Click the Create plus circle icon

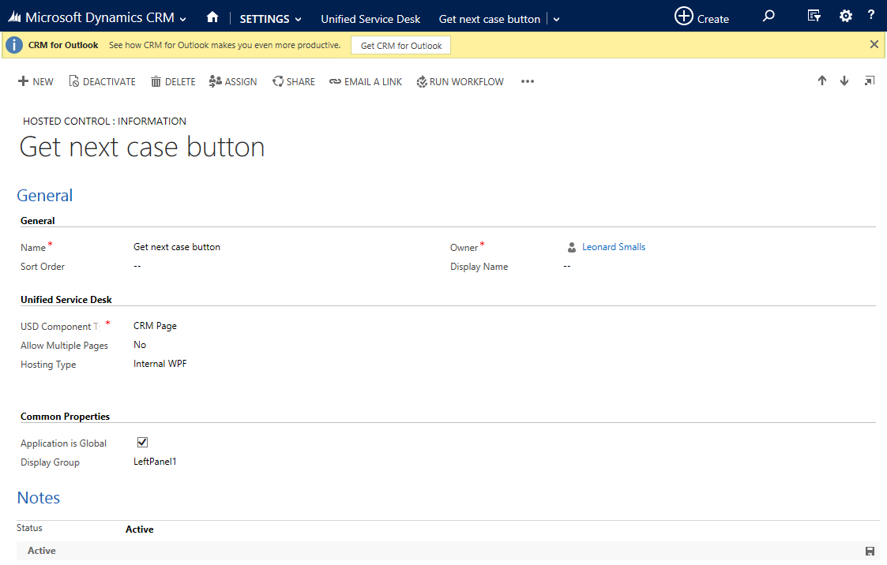[683, 16]
